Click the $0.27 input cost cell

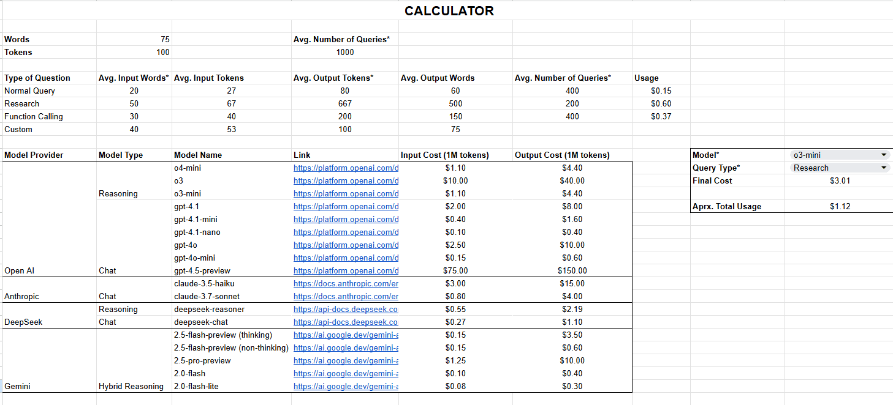pos(455,322)
